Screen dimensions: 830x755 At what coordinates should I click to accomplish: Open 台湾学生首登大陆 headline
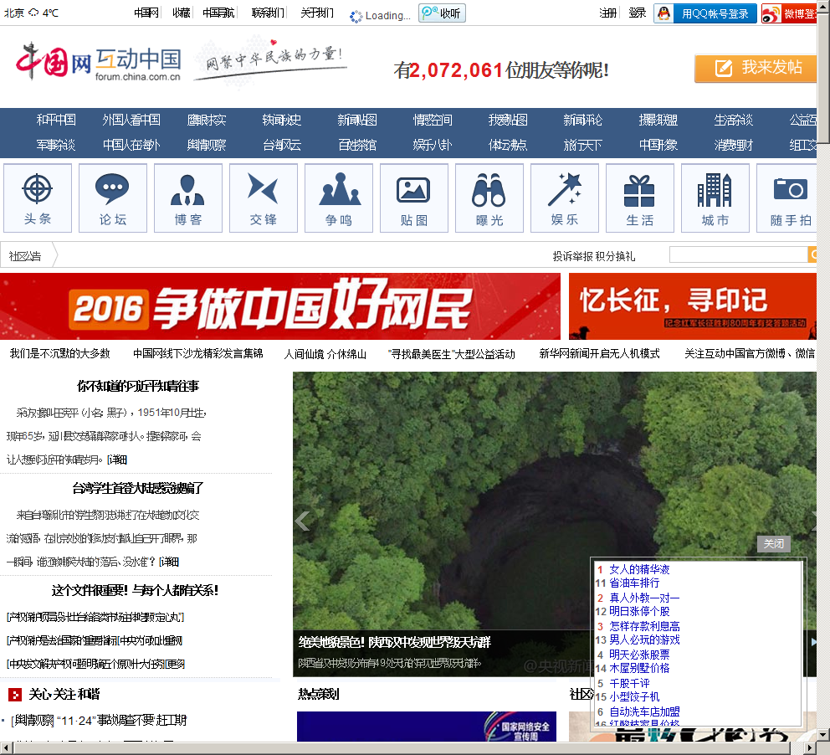tap(137, 488)
